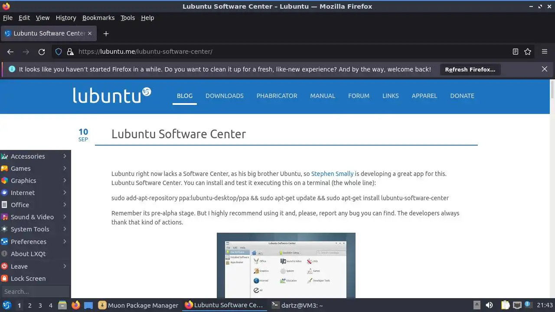555x312 pixels.
Task: Open the DONATE navigation link
Action: click(x=462, y=96)
